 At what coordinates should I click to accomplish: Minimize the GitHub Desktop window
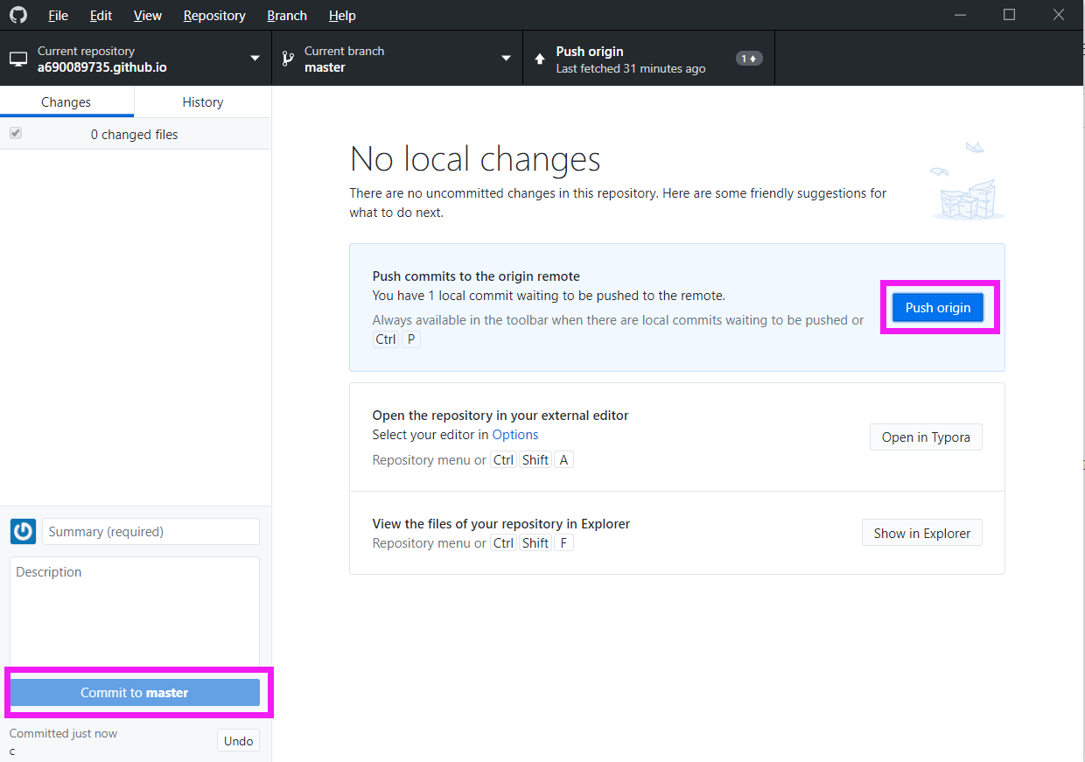[x=959, y=15]
